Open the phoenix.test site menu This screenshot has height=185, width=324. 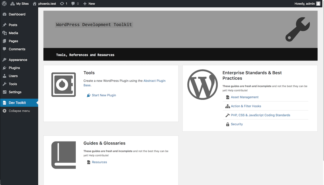point(44,4)
